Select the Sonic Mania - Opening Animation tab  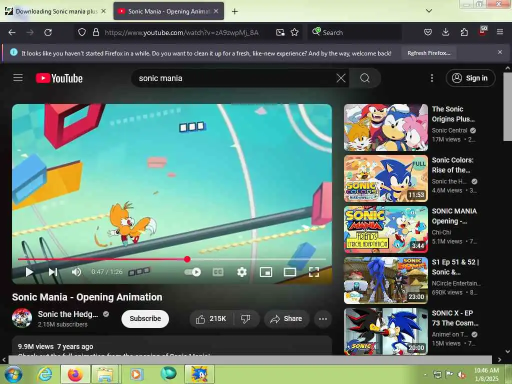point(168,11)
